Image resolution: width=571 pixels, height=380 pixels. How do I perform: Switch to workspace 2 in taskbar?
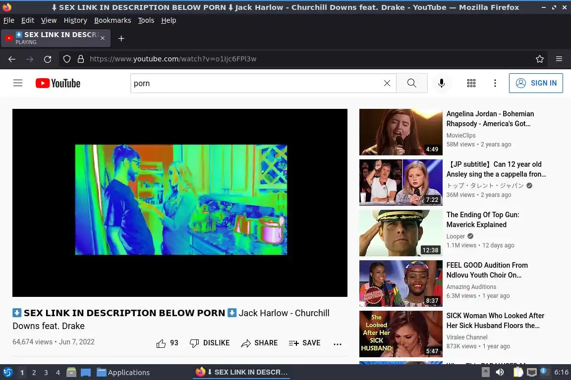point(34,373)
